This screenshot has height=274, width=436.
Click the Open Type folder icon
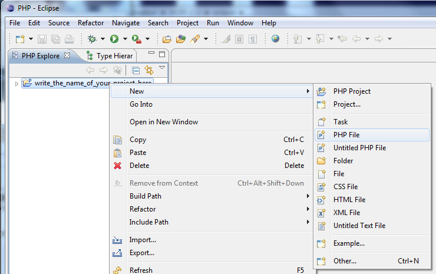(167, 39)
